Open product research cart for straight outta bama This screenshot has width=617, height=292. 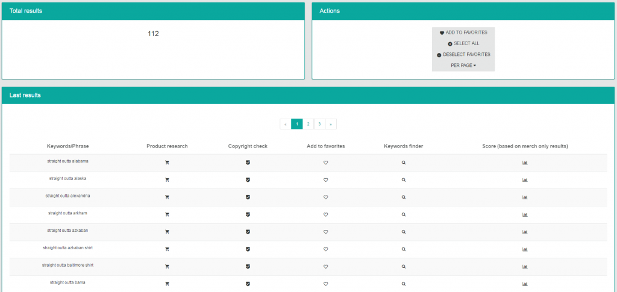tap(167, 284)
